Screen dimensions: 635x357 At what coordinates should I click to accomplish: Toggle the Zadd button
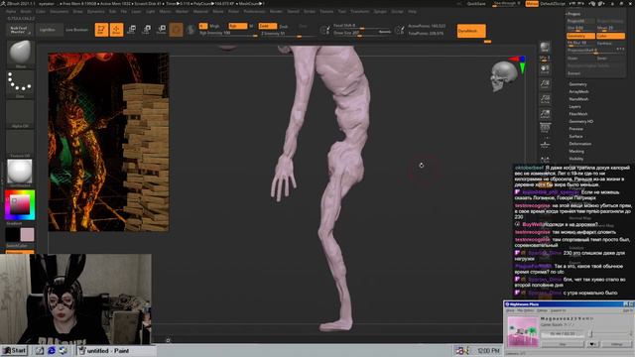coord(267,26)
